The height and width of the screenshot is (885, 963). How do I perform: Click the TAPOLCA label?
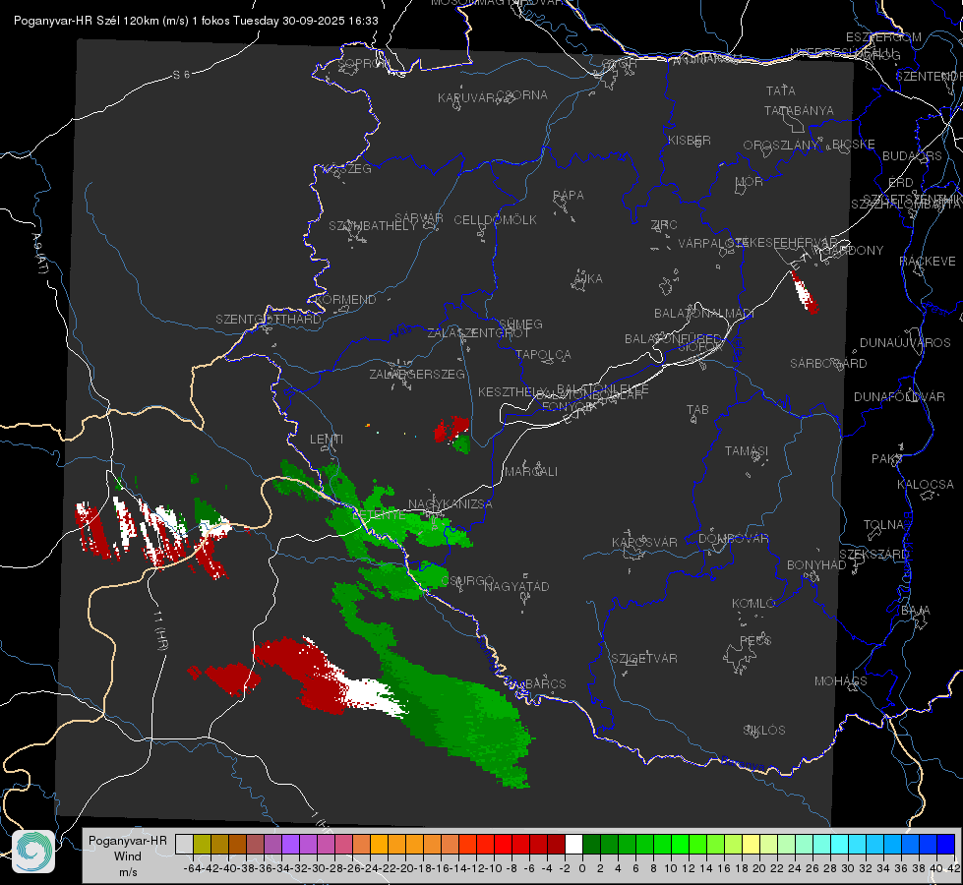544,354
